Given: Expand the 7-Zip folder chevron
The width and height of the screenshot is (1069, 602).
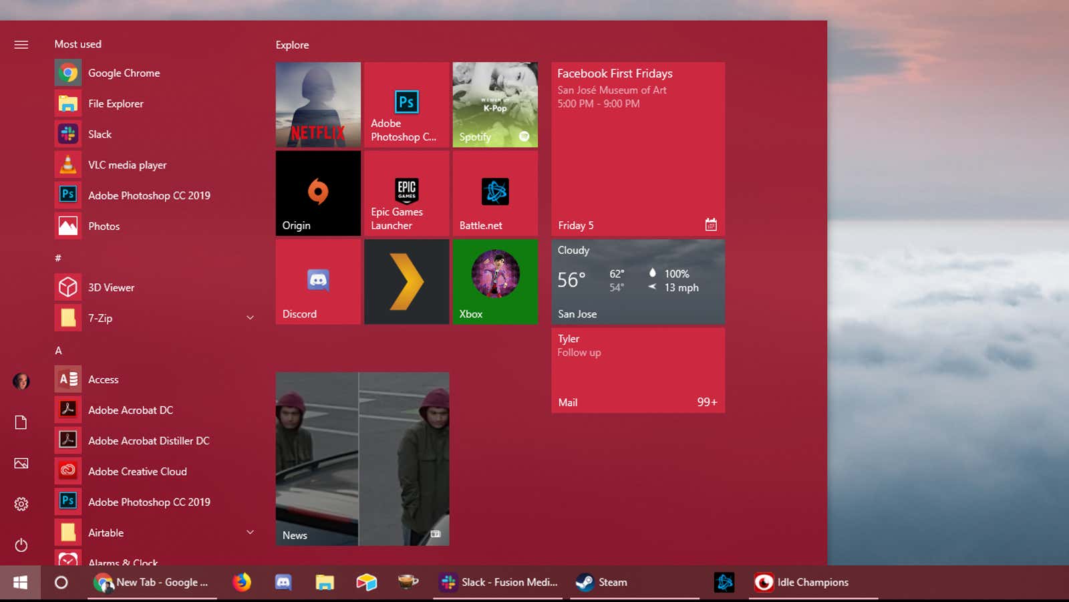Looking at the screenshot, I should click(x=250, y=318).
